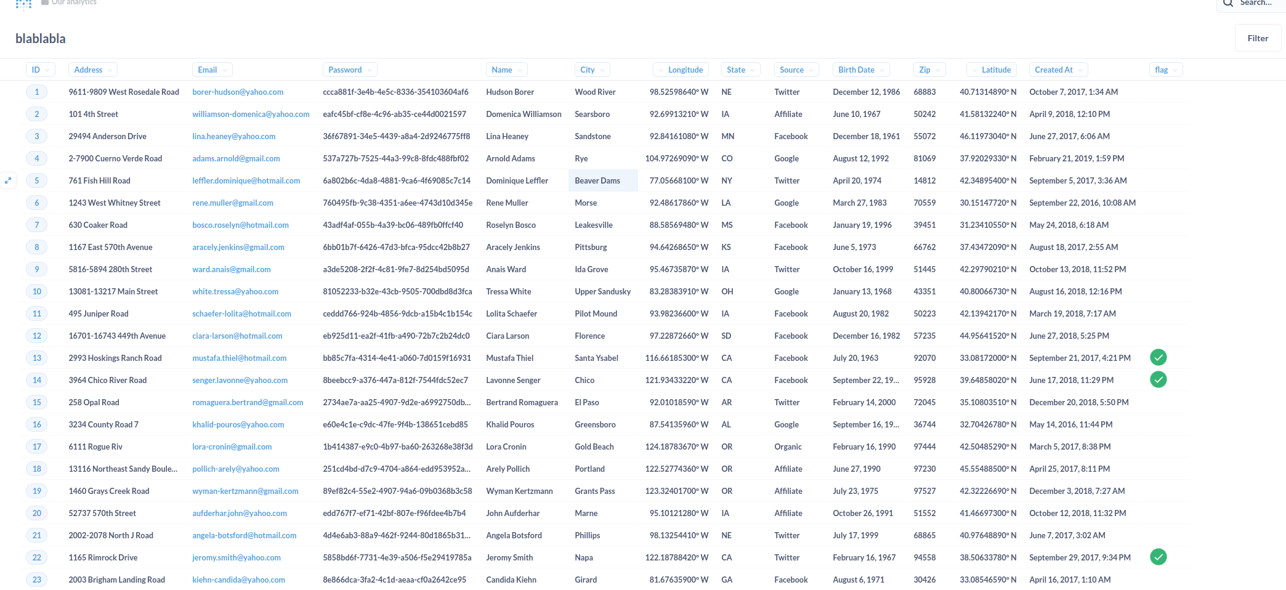1286x590 pixels.
Task: Open the borer-hudson@yahoo.com email link
Action: click(x=238, y=92)
